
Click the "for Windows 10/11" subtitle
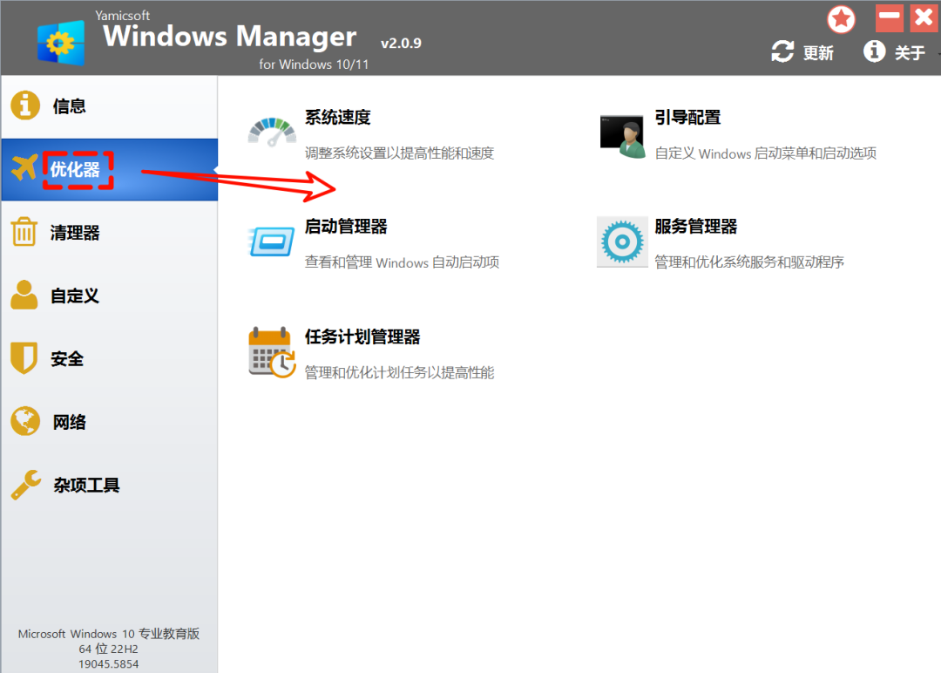314,65
